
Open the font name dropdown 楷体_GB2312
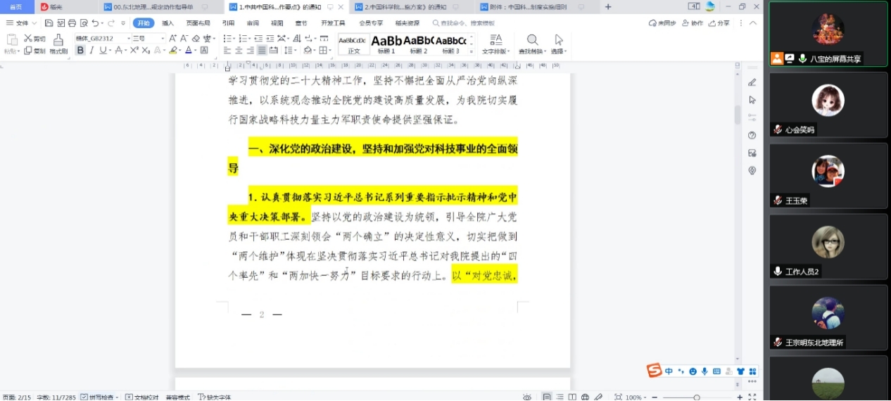pyautogui.click(x=129, y=38)
